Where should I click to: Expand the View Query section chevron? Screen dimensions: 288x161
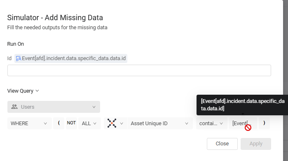pyautogui.click(x=37, y=91)
